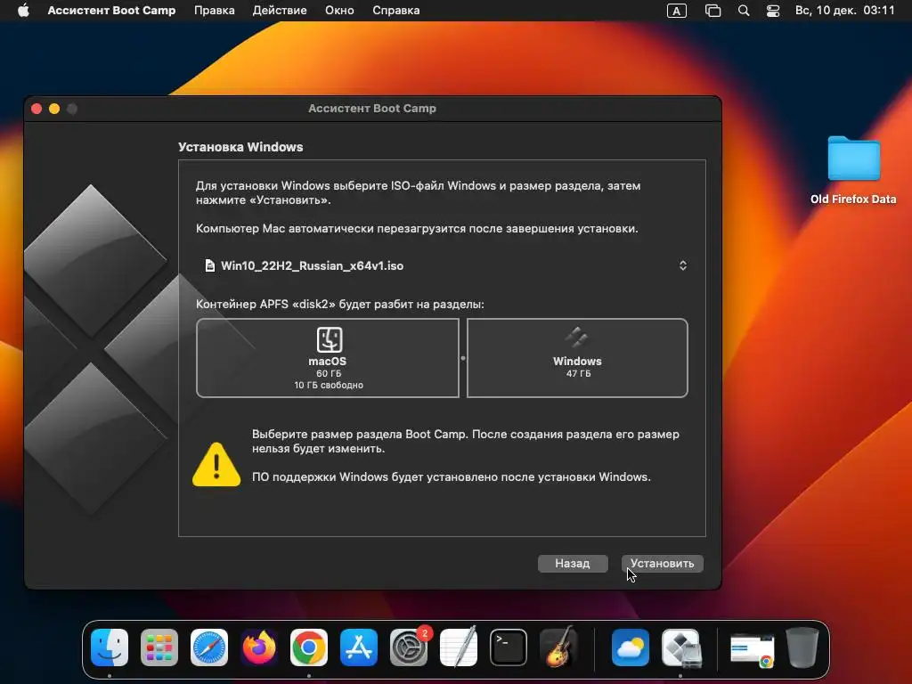
Task: Open the Apple menu
Action: tap(23, 11)
